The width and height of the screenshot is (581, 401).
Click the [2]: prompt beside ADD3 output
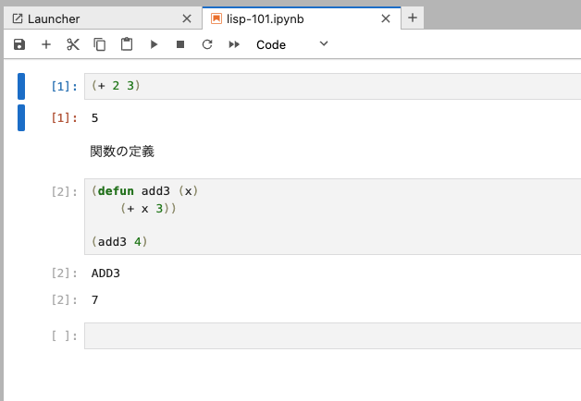[64, 273]
